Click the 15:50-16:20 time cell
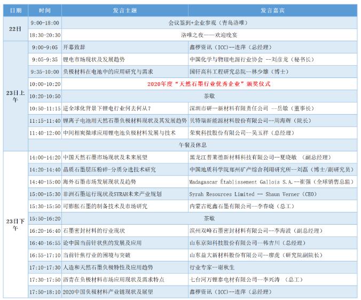This screenshot has width=361, height=300. 45,218
